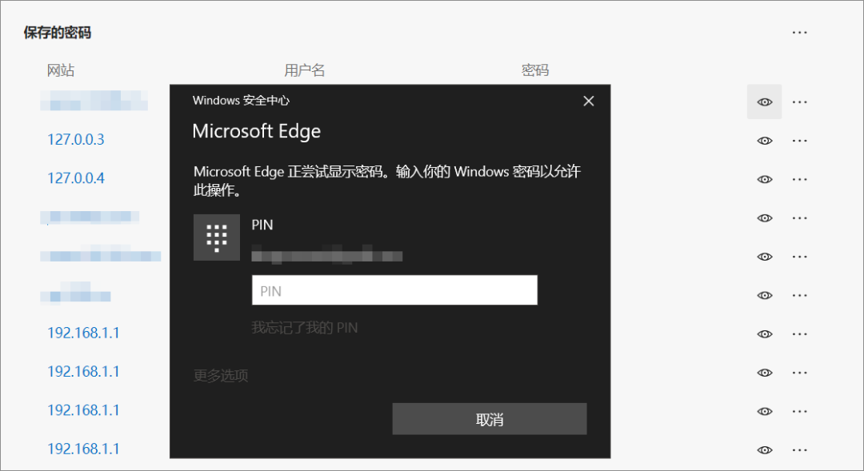
Task: Reveal the password for 127.0.0.4
Action: 765,179
